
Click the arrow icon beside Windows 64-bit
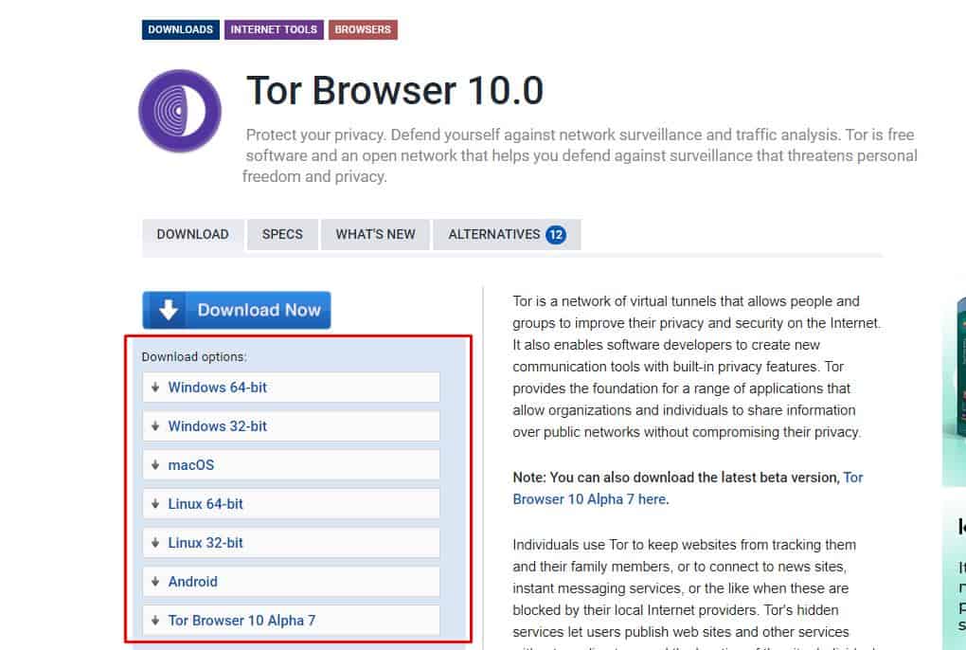[154, 388]
